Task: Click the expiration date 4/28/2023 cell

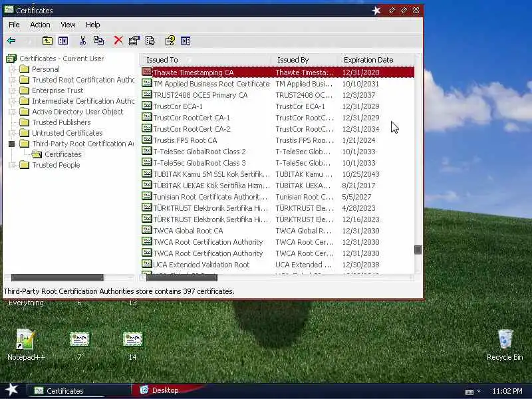Action: pyautogui.click(x=358, y=208)
